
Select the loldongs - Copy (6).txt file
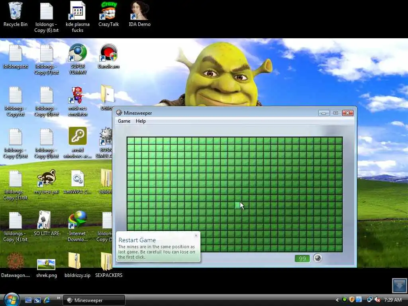pos(46,17)
